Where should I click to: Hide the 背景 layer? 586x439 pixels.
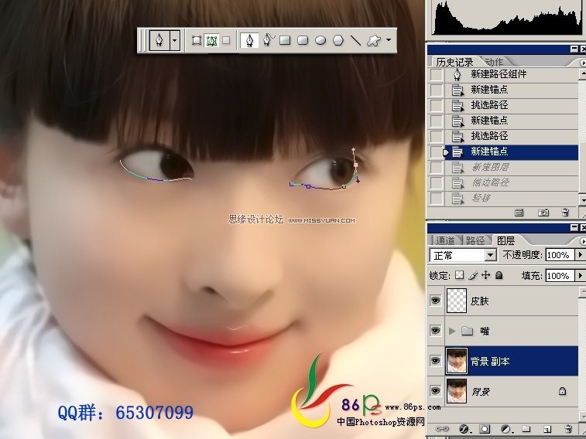[435, 391]
